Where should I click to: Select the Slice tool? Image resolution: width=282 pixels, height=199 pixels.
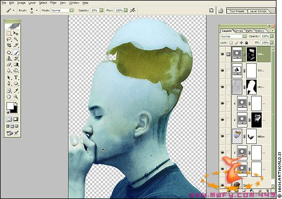[16, 45]
